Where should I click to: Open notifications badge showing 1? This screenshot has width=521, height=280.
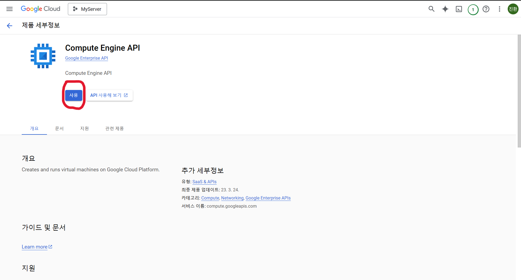[x=473, y=9]
